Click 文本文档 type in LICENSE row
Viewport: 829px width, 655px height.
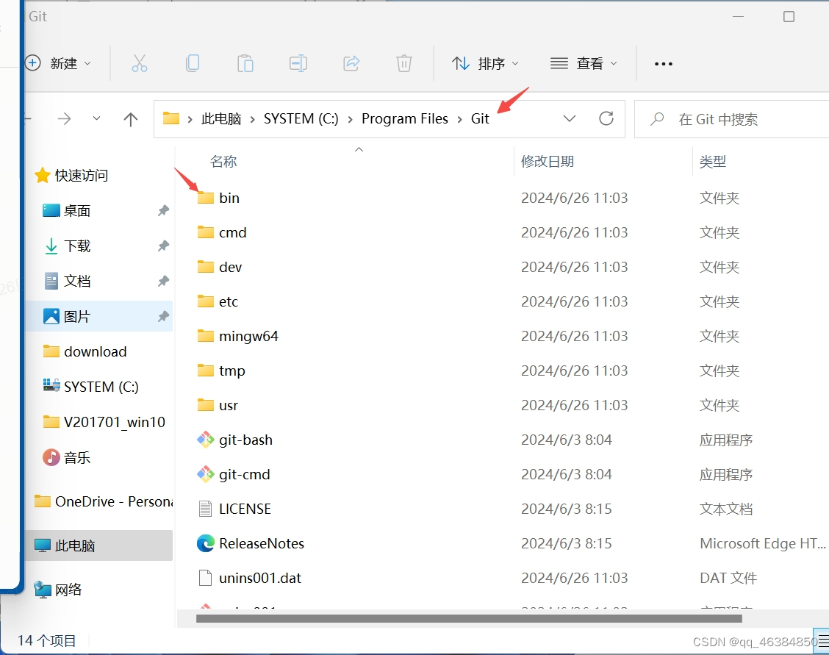[725, 509]
